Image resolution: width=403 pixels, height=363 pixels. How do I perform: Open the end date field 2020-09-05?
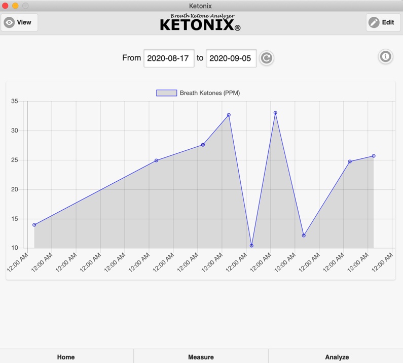click(x=231, y=58)
